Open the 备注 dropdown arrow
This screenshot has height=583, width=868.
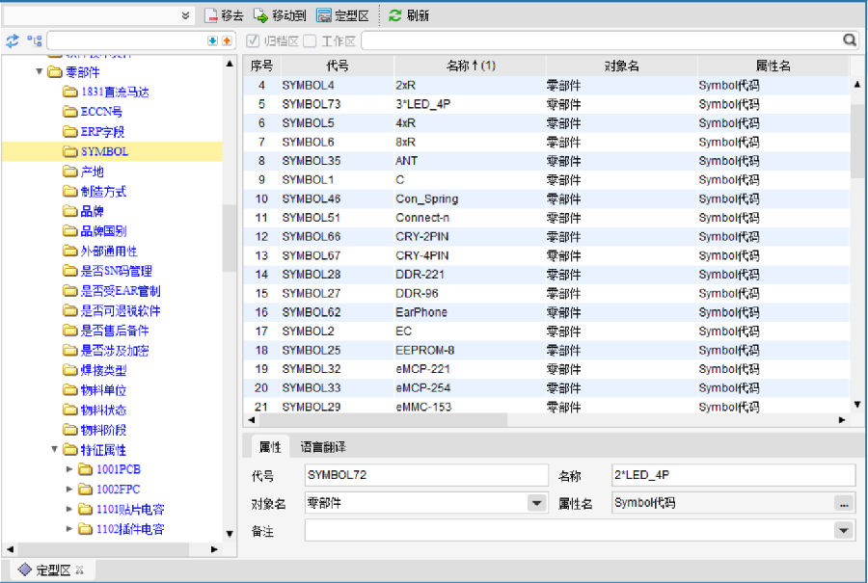[844, 531]
